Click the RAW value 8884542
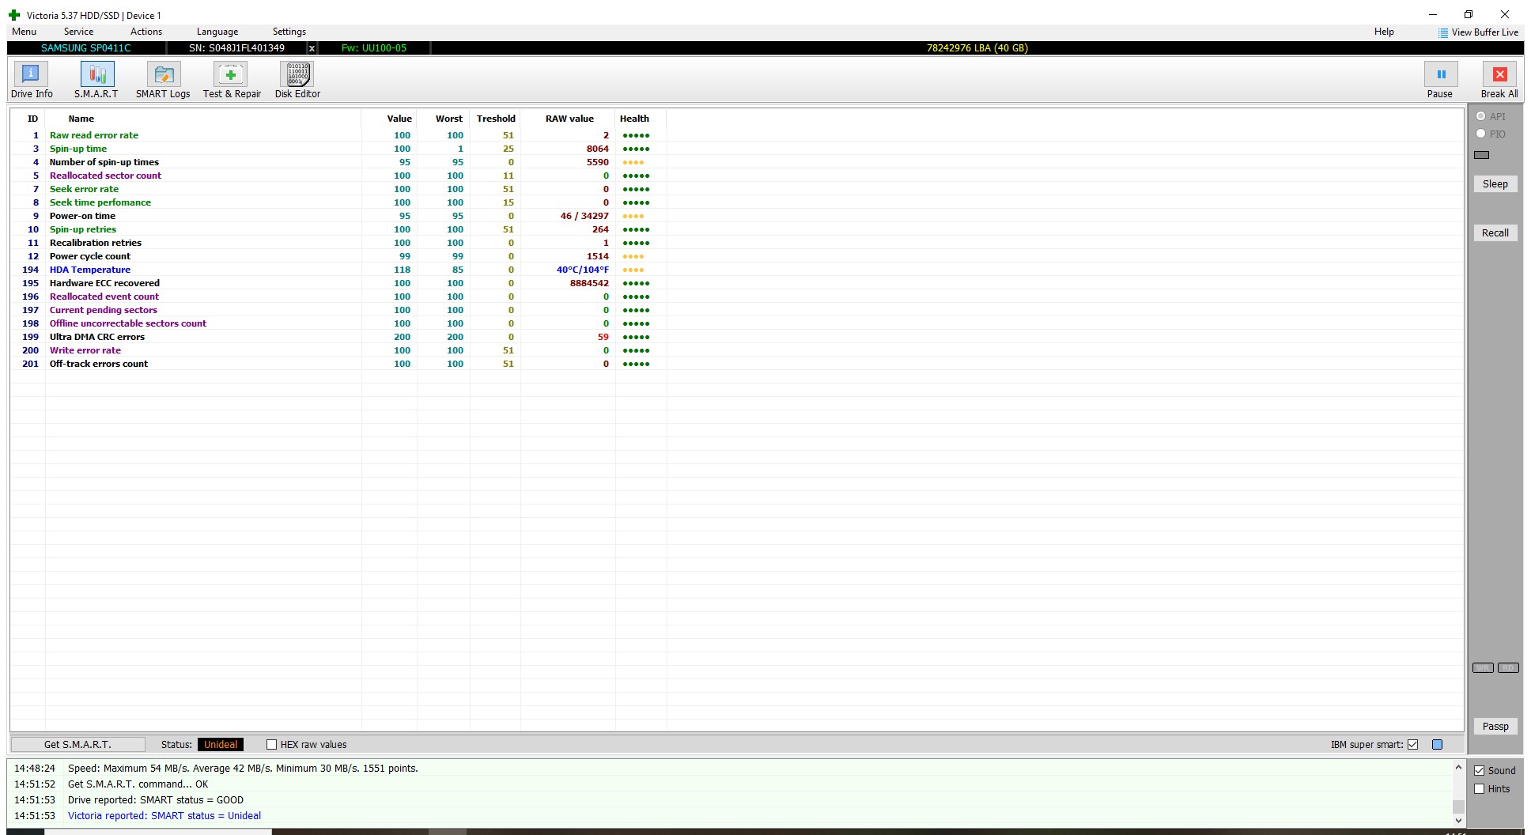The height and width of the screenshot is (835, 1531). coord(589,283)
